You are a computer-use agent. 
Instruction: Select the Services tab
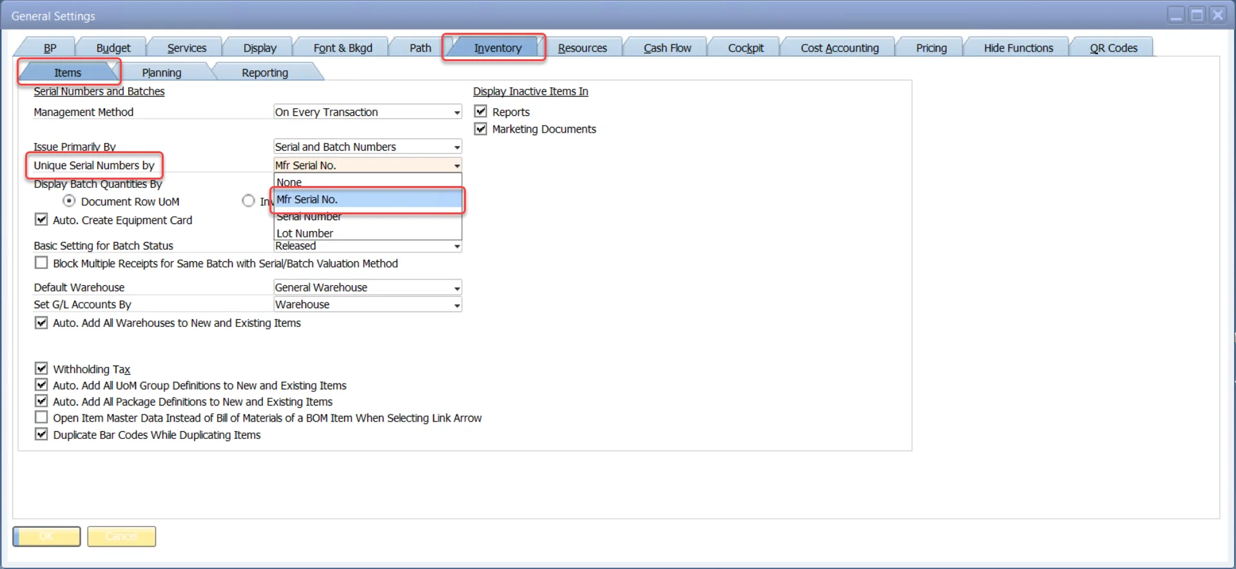[x=187, y=48]
